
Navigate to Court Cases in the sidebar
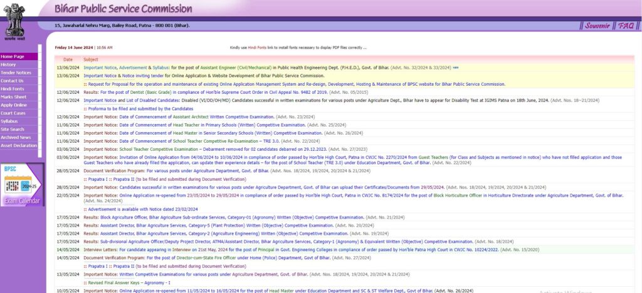(x=13, y=113)
